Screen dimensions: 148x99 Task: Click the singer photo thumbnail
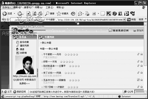pos(25,65)
